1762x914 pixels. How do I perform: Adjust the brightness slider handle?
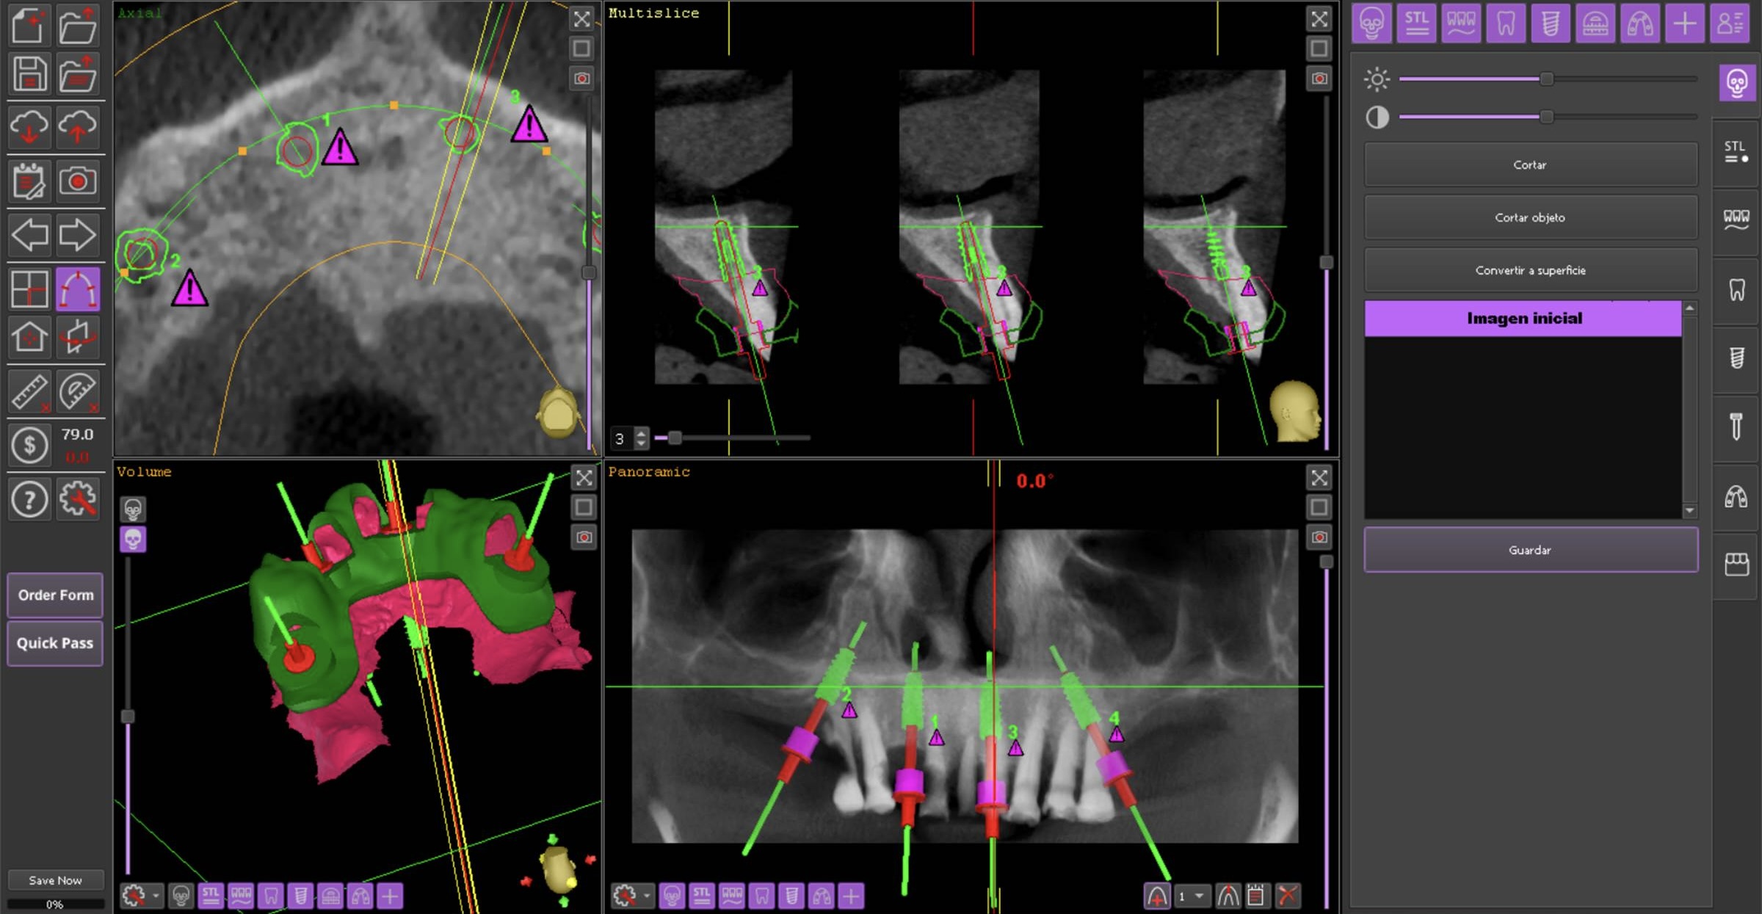[x=1546, y=79]
